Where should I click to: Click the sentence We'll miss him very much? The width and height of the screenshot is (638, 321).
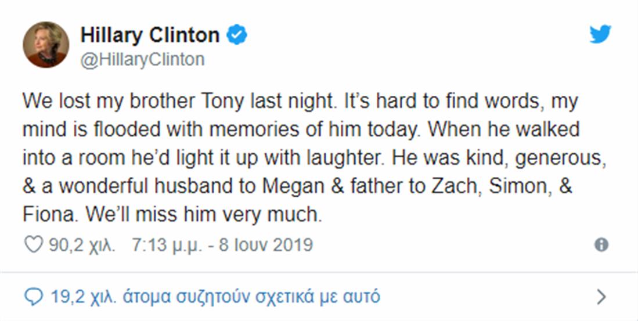(203, 215)
